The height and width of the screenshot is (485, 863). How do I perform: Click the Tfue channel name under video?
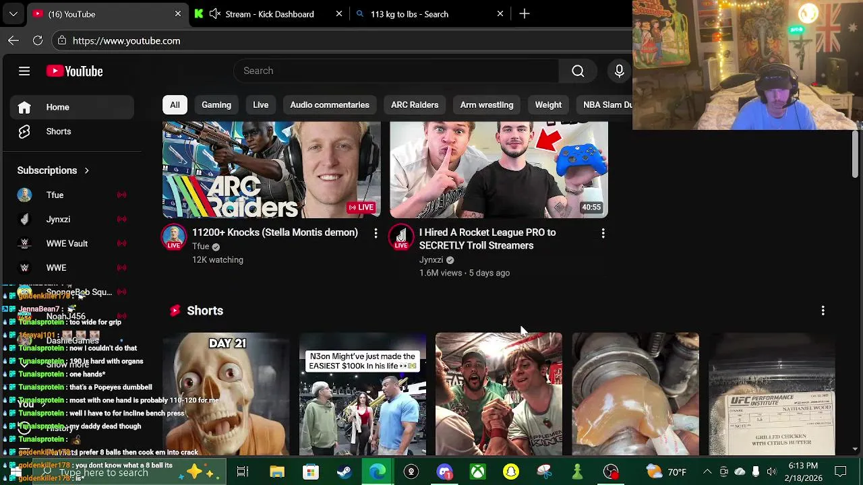201,247
